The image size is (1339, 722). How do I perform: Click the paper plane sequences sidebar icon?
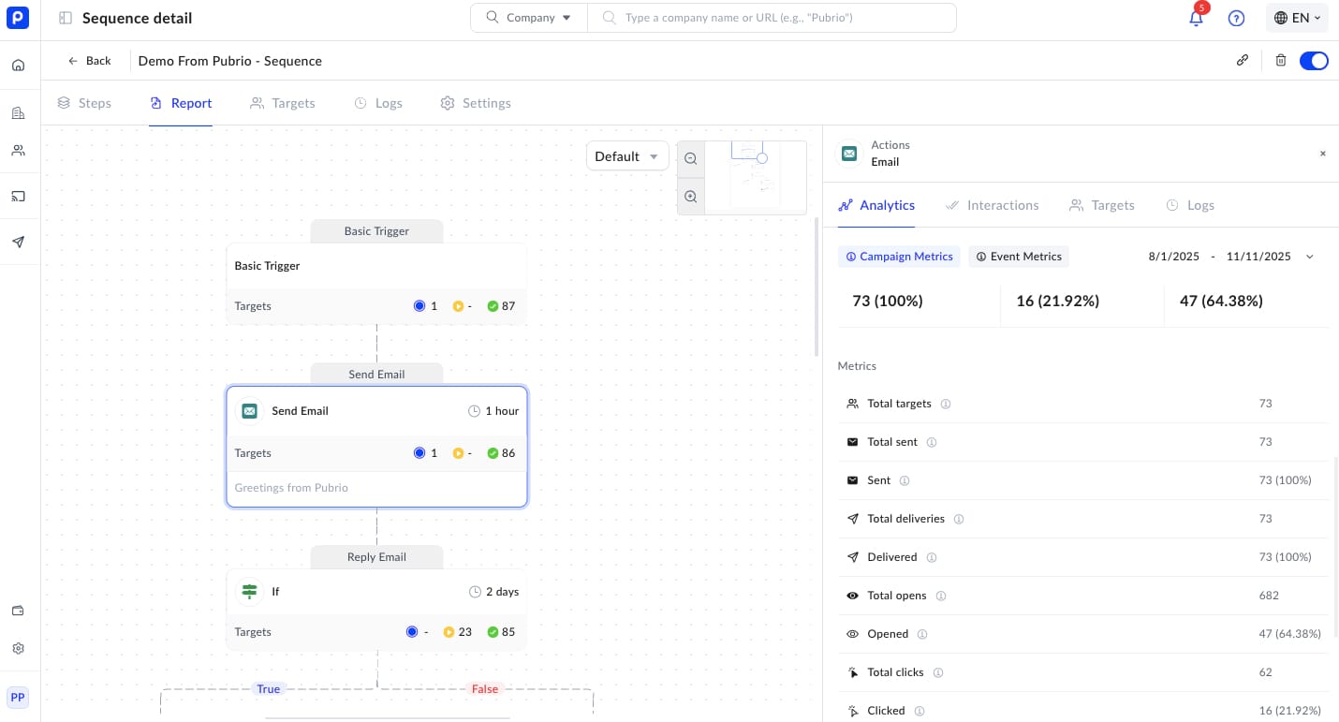pos(19,243)
